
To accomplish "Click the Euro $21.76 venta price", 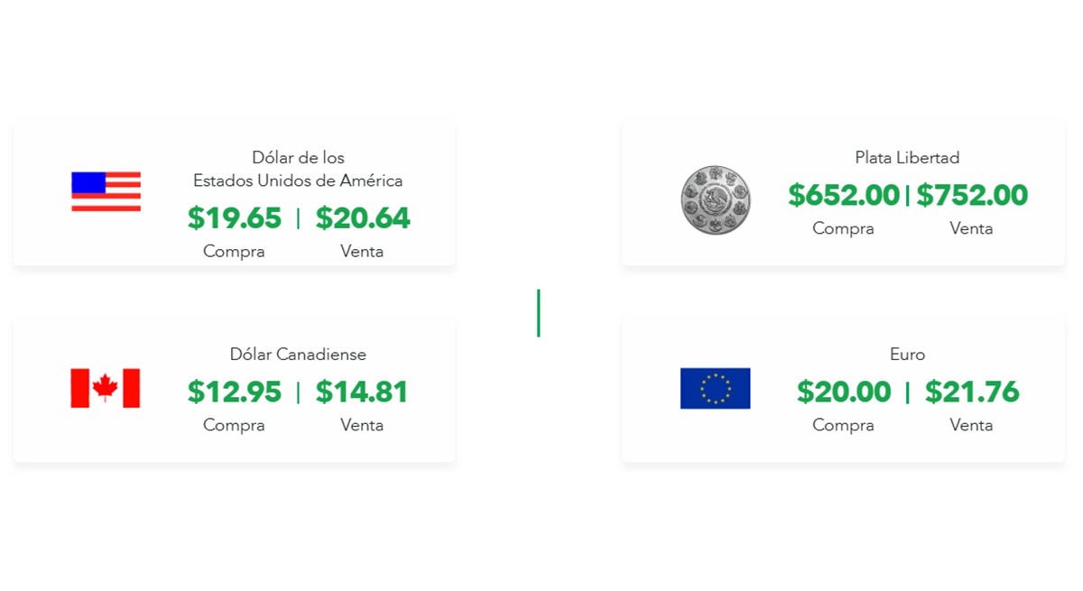I will click(972, 392).
